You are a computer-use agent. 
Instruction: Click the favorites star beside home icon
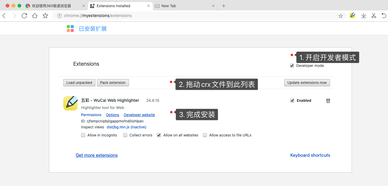(45, 16)
